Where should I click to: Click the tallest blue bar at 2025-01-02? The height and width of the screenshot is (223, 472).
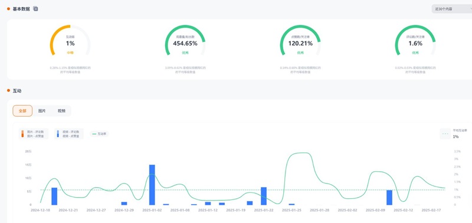tap(152, 185)
